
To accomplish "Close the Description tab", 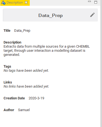I will [26, 2].
